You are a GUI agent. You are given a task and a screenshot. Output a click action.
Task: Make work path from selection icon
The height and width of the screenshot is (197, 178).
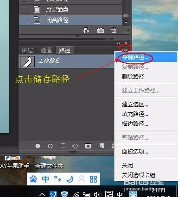75,146
